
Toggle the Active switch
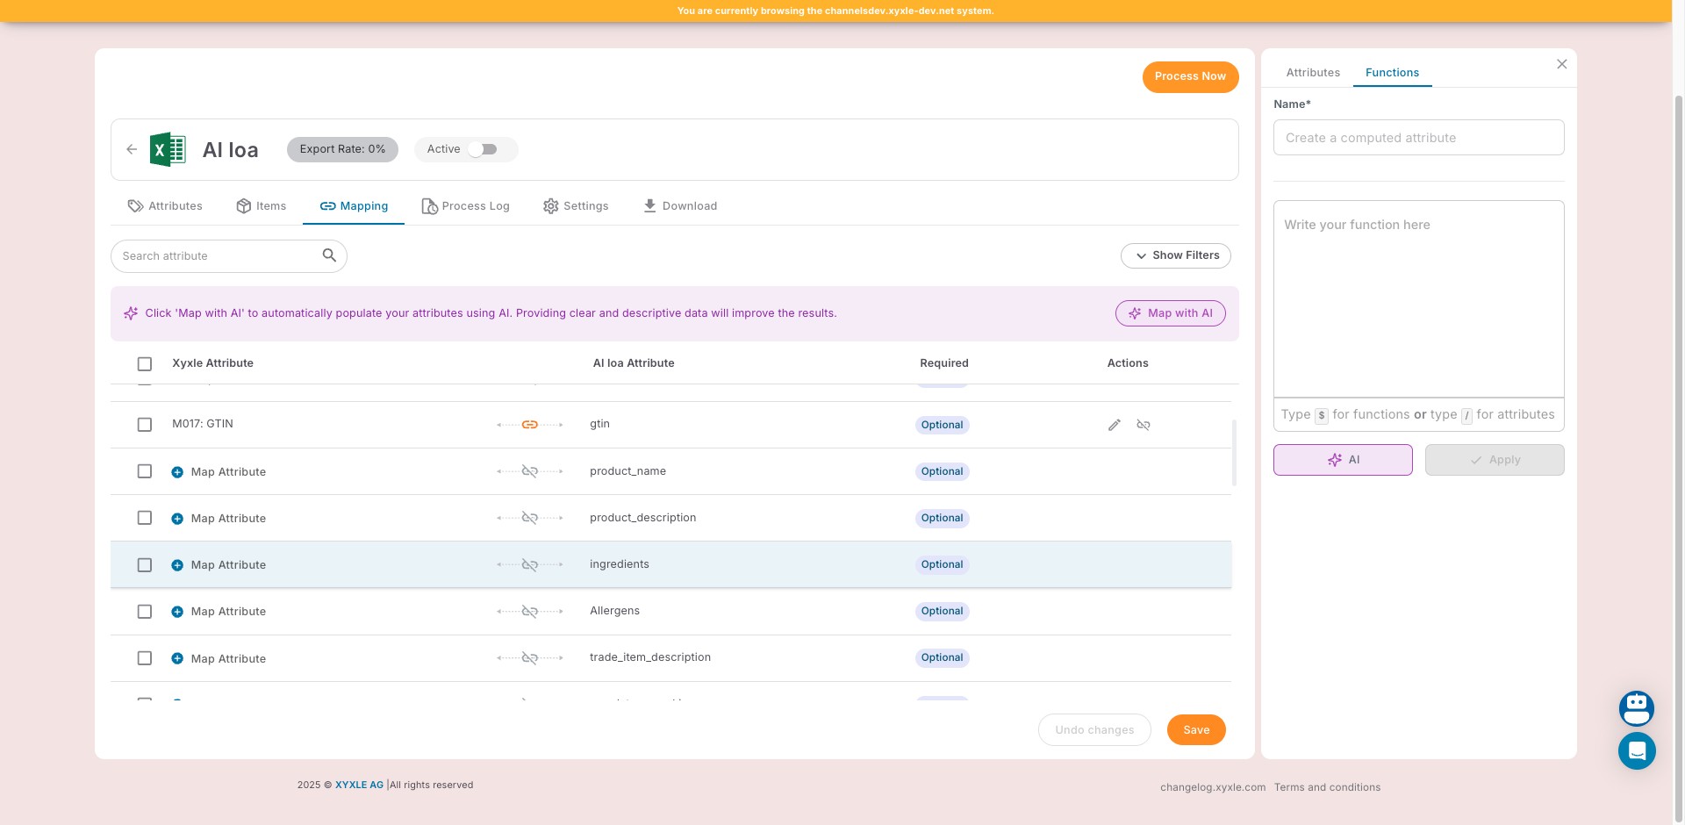pos(482,149)
